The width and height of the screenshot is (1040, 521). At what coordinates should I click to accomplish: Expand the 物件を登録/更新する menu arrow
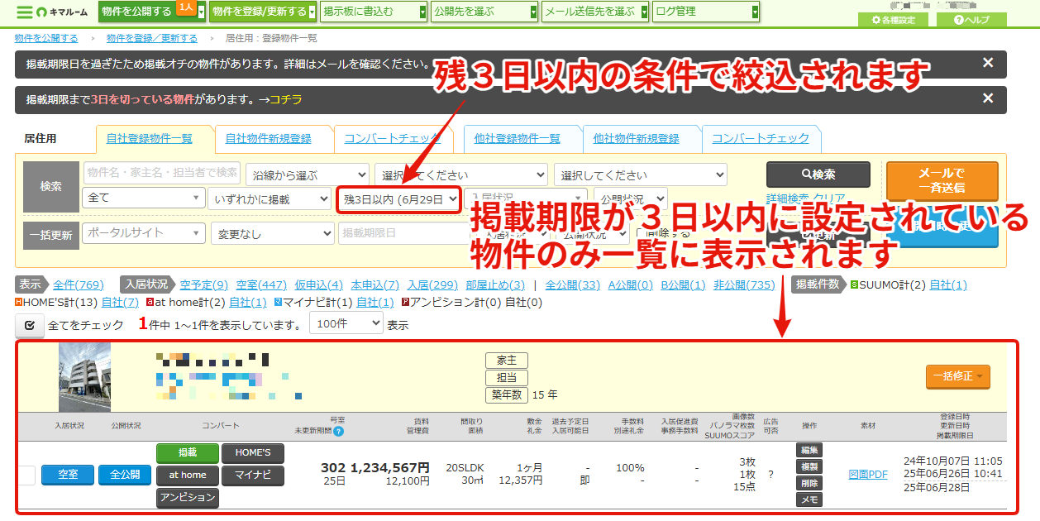[x=312, y=12]
